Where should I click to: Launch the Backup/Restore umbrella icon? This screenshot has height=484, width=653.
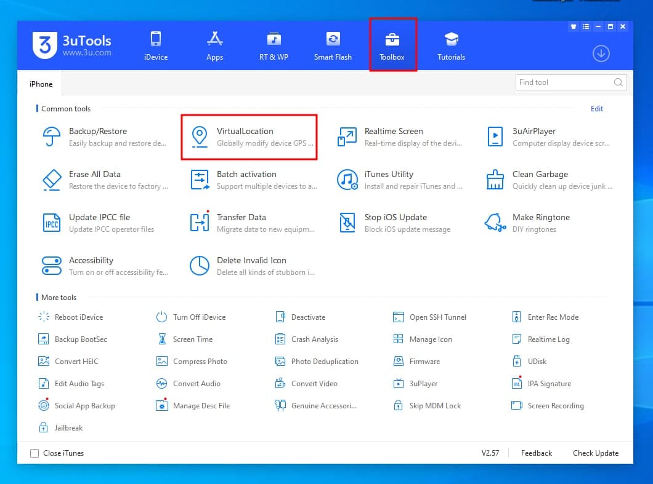pyautogui.click(x=52, y=137)
